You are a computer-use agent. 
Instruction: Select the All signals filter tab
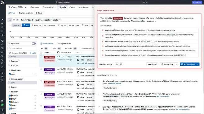pyautogui.click(x=44, y=48)
